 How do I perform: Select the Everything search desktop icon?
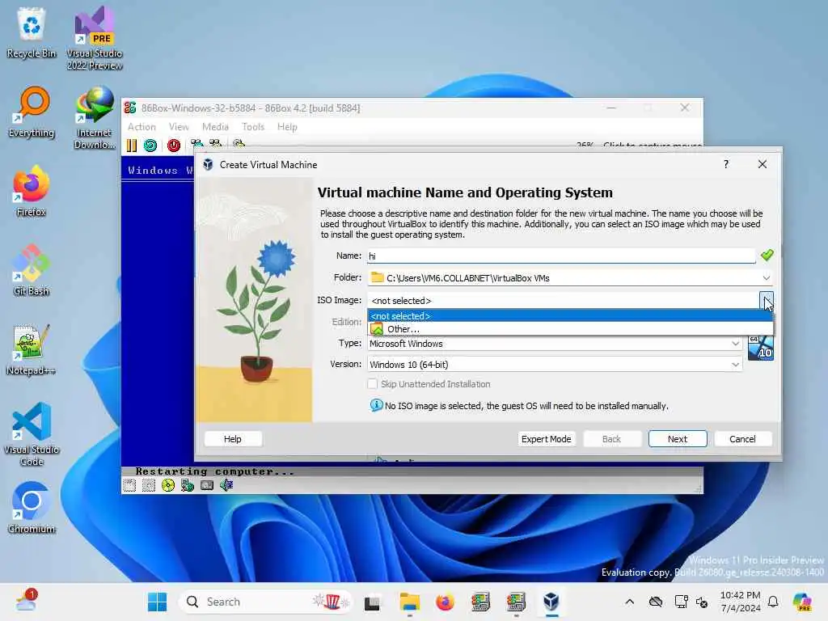point(32,112)
